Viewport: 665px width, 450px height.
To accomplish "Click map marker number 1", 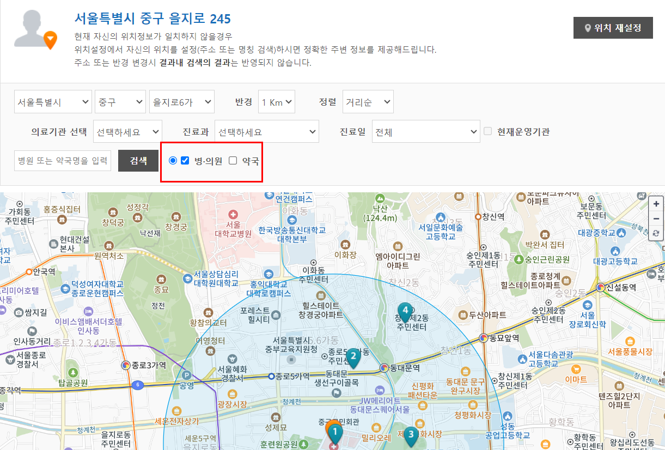I will pyautogui.click(x=335, y=434).
